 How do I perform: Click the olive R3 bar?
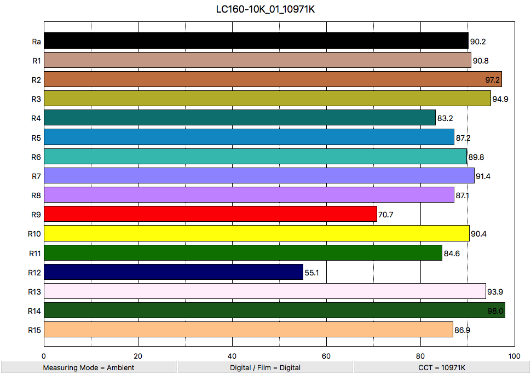[x=267, y=99]
